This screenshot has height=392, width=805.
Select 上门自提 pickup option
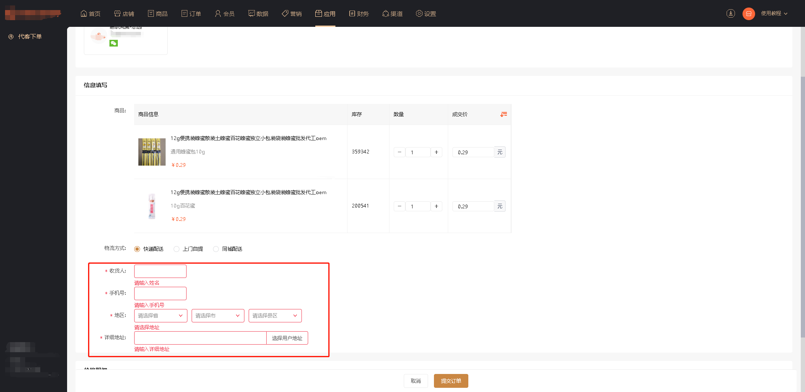pyautogui.click(x=177, y=249)
